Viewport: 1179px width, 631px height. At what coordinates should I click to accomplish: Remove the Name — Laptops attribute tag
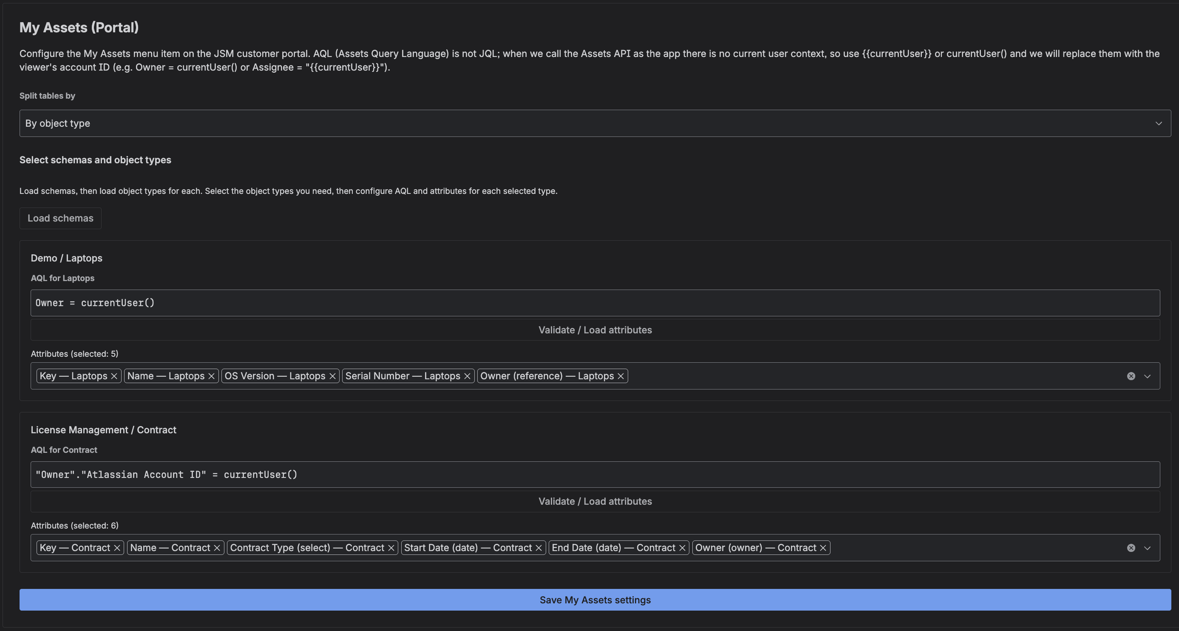coord(212,376)
